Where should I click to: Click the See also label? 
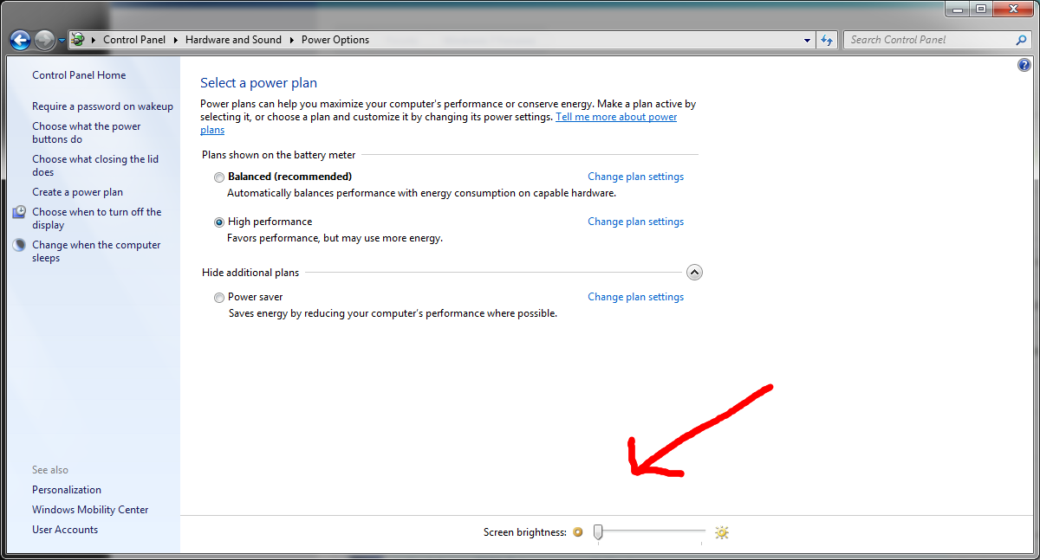point(50,470)
